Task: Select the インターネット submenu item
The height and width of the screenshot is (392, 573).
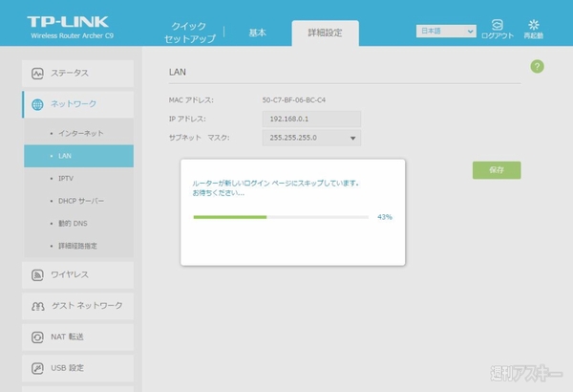Action: pos(78,133)
